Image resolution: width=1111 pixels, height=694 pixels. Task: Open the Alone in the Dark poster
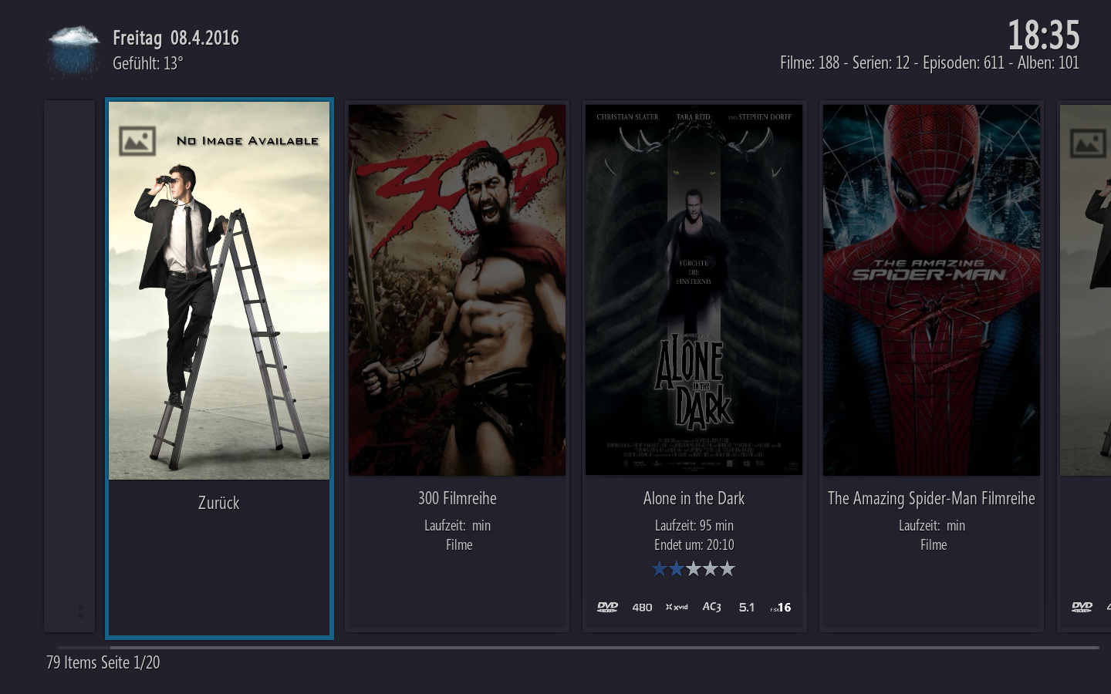point(694,291)
